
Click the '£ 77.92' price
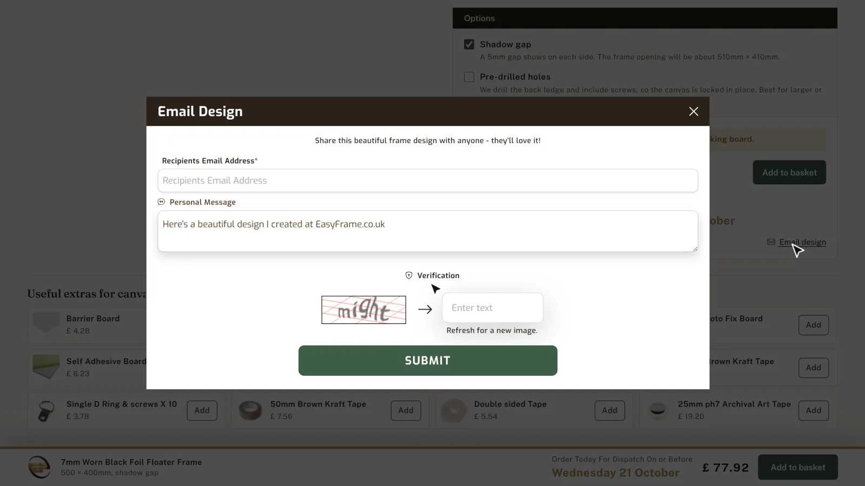726,468
